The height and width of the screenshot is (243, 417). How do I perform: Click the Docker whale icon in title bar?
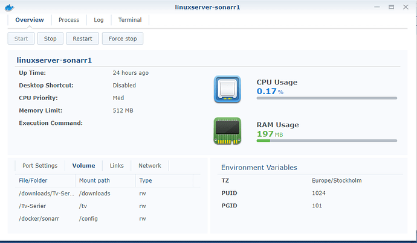pos(9,8)
